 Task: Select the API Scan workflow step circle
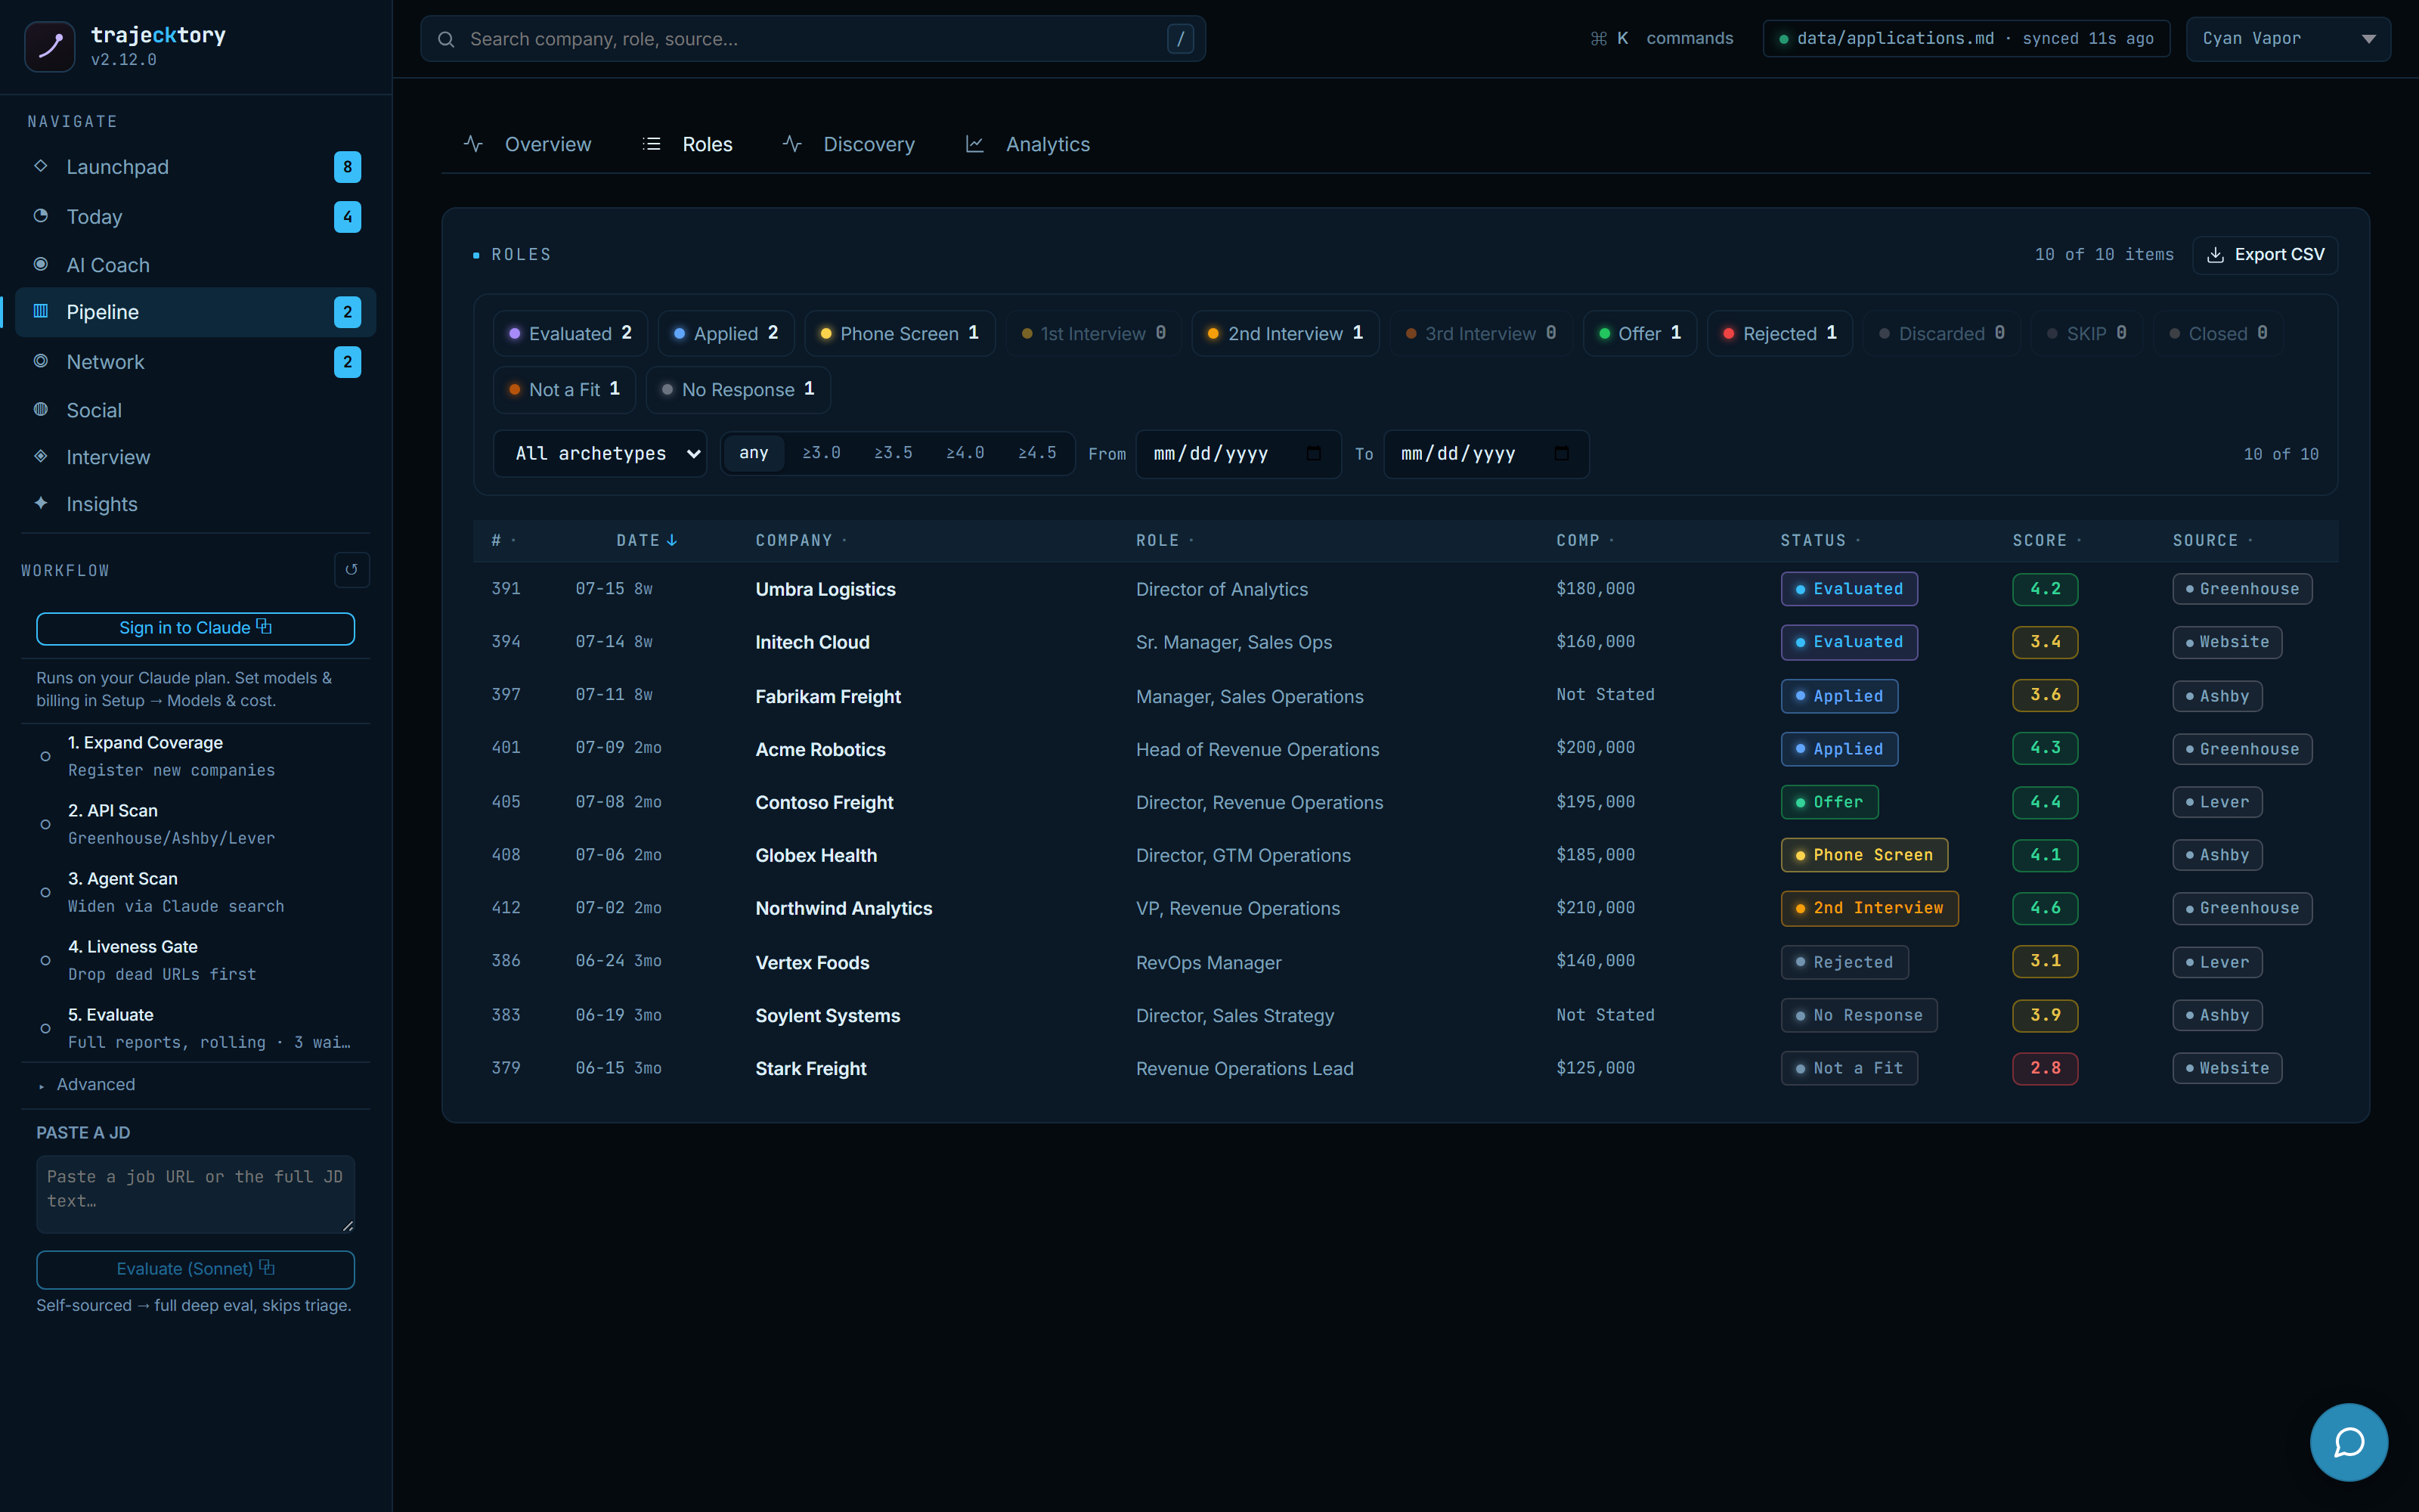pos(45,824)
